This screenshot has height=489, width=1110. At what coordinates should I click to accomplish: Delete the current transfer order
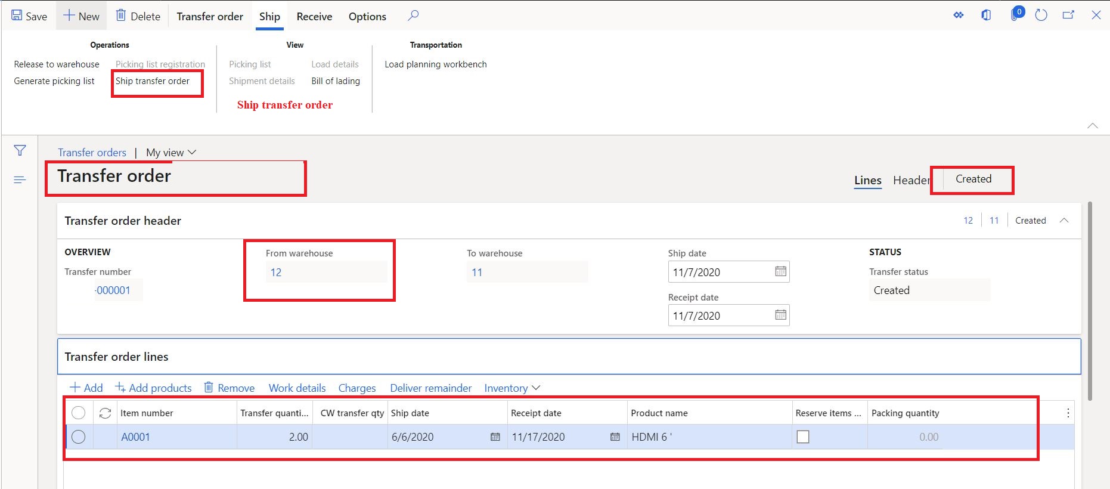tap(138, 16)
